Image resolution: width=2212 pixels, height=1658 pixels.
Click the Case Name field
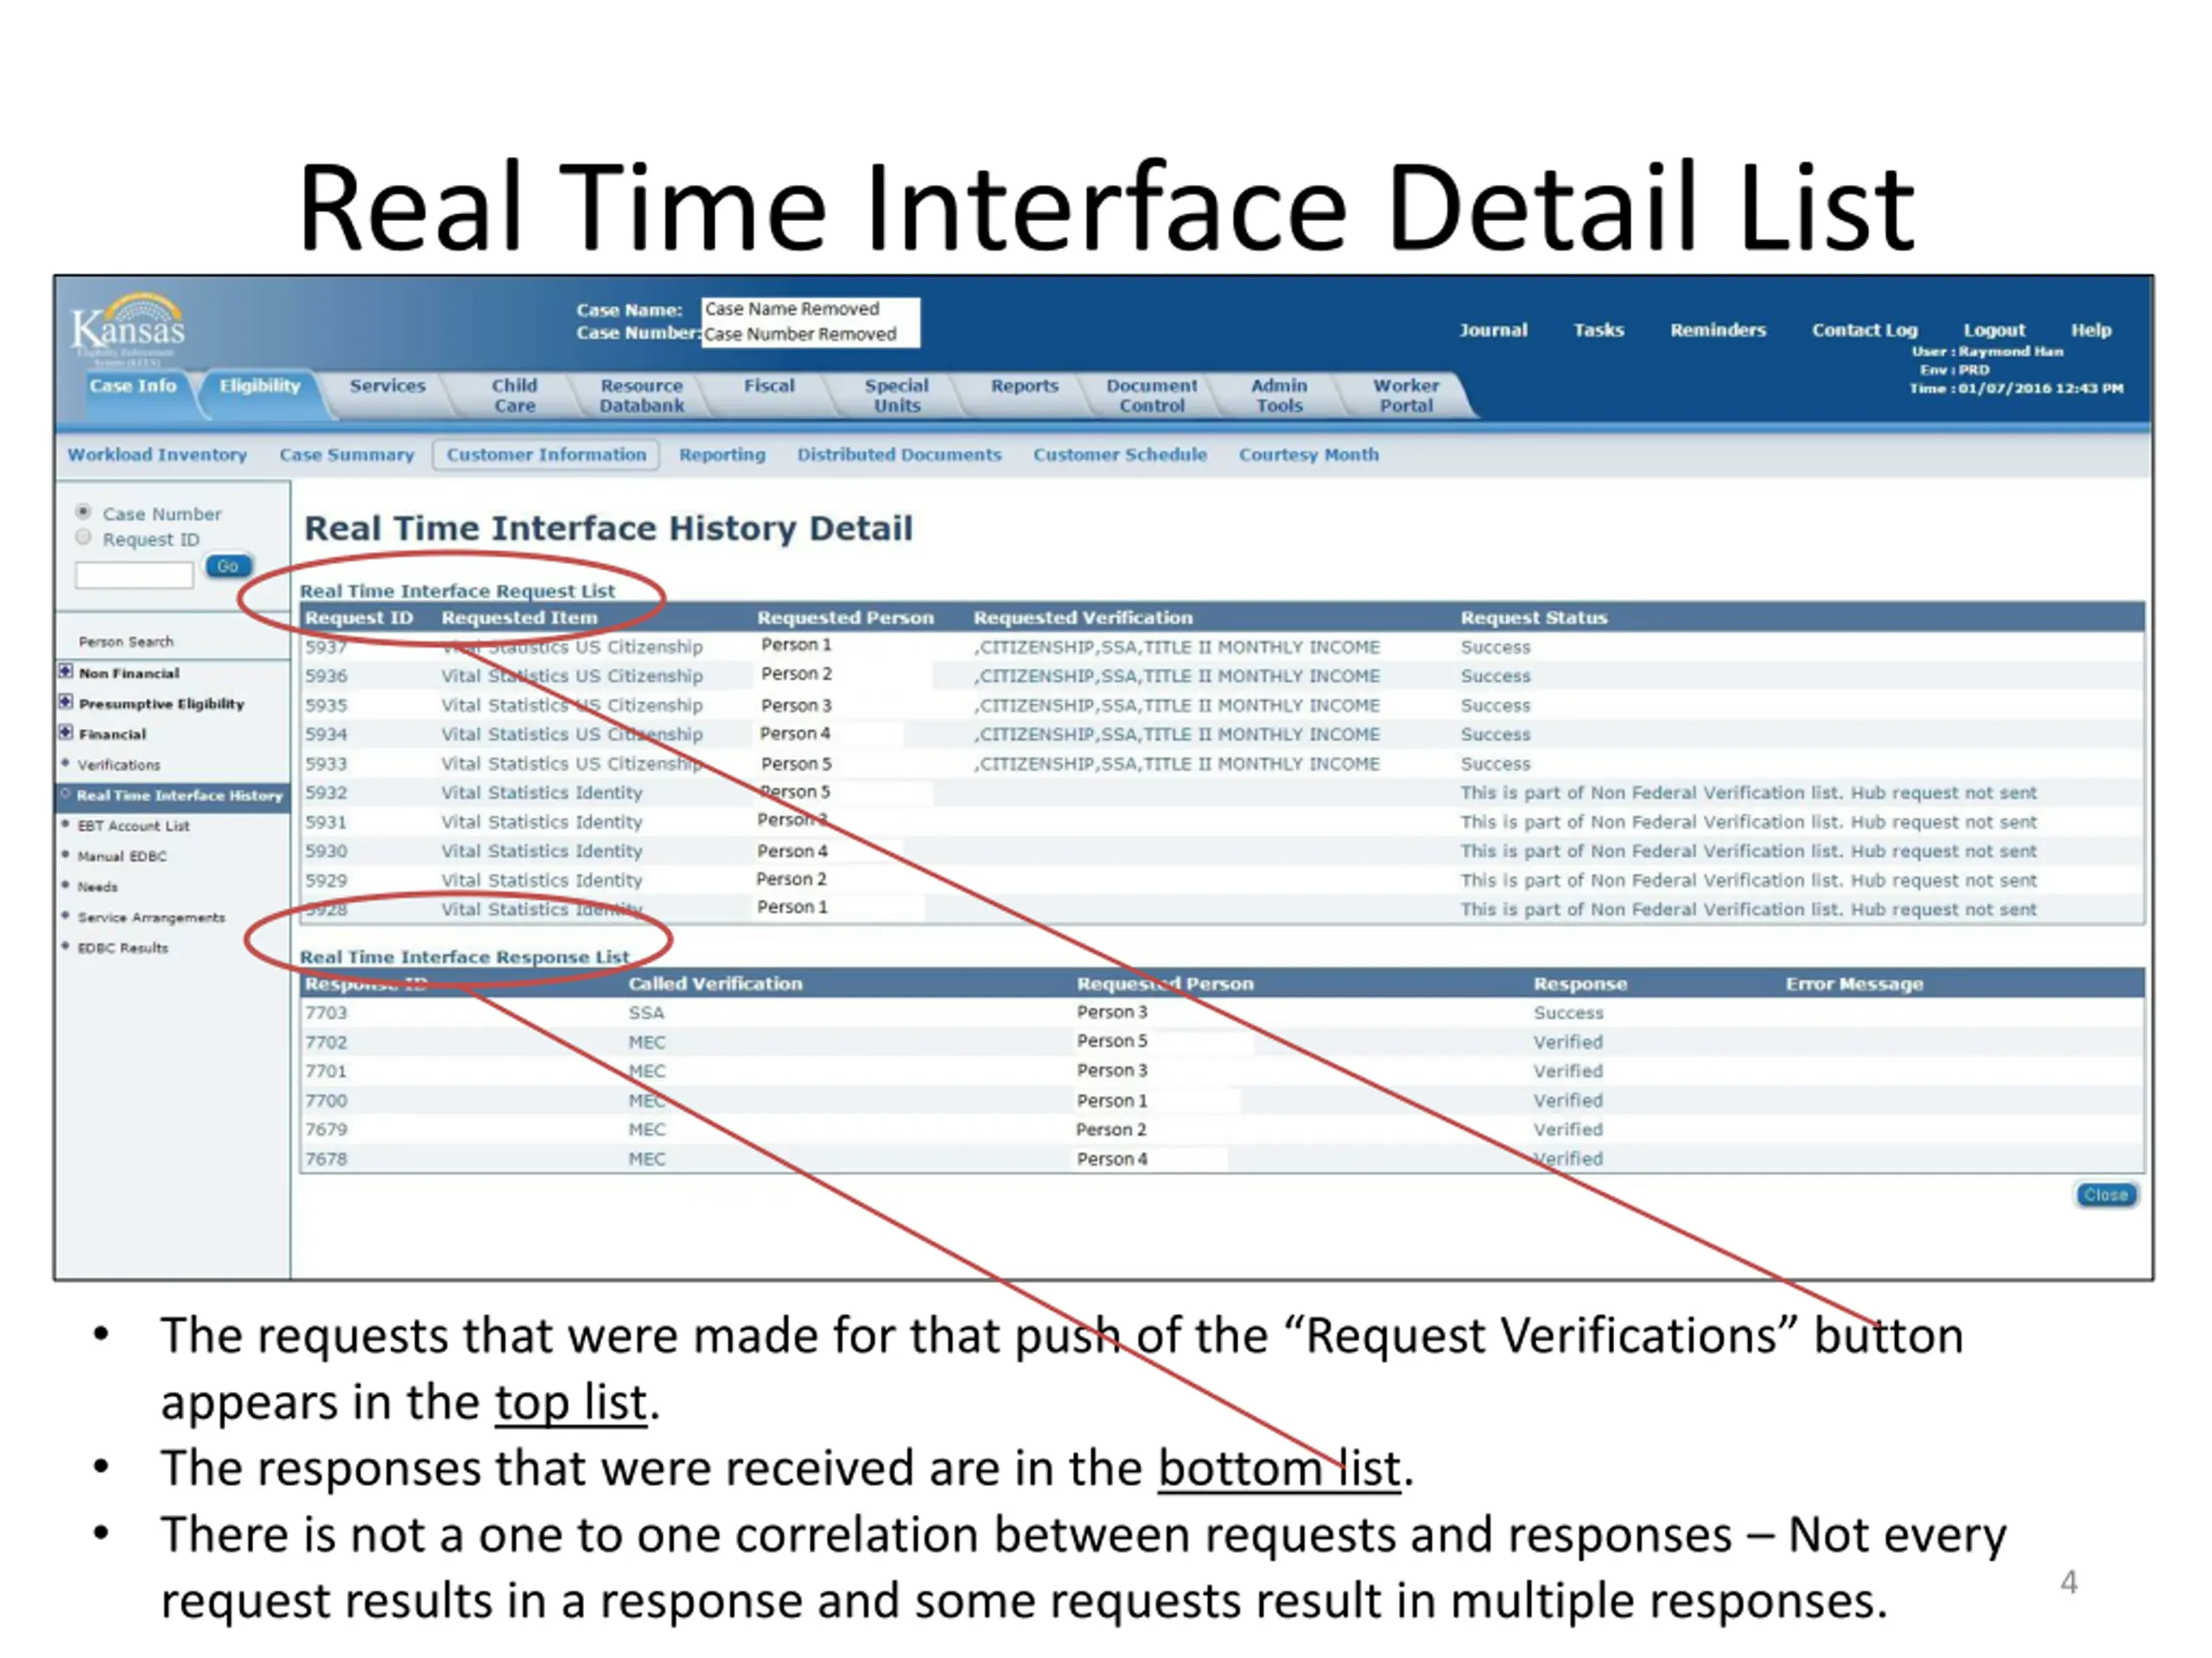pyautogui.click(x=810, y=309)
